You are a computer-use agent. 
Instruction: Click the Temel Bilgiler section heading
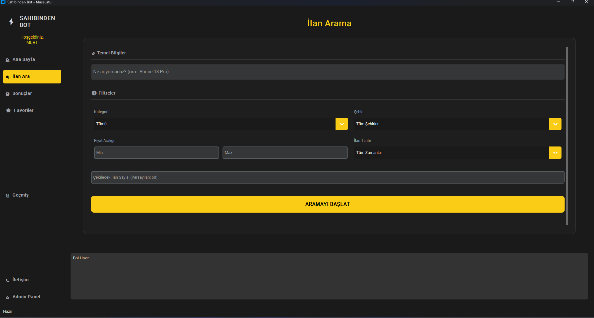point(111,53)
